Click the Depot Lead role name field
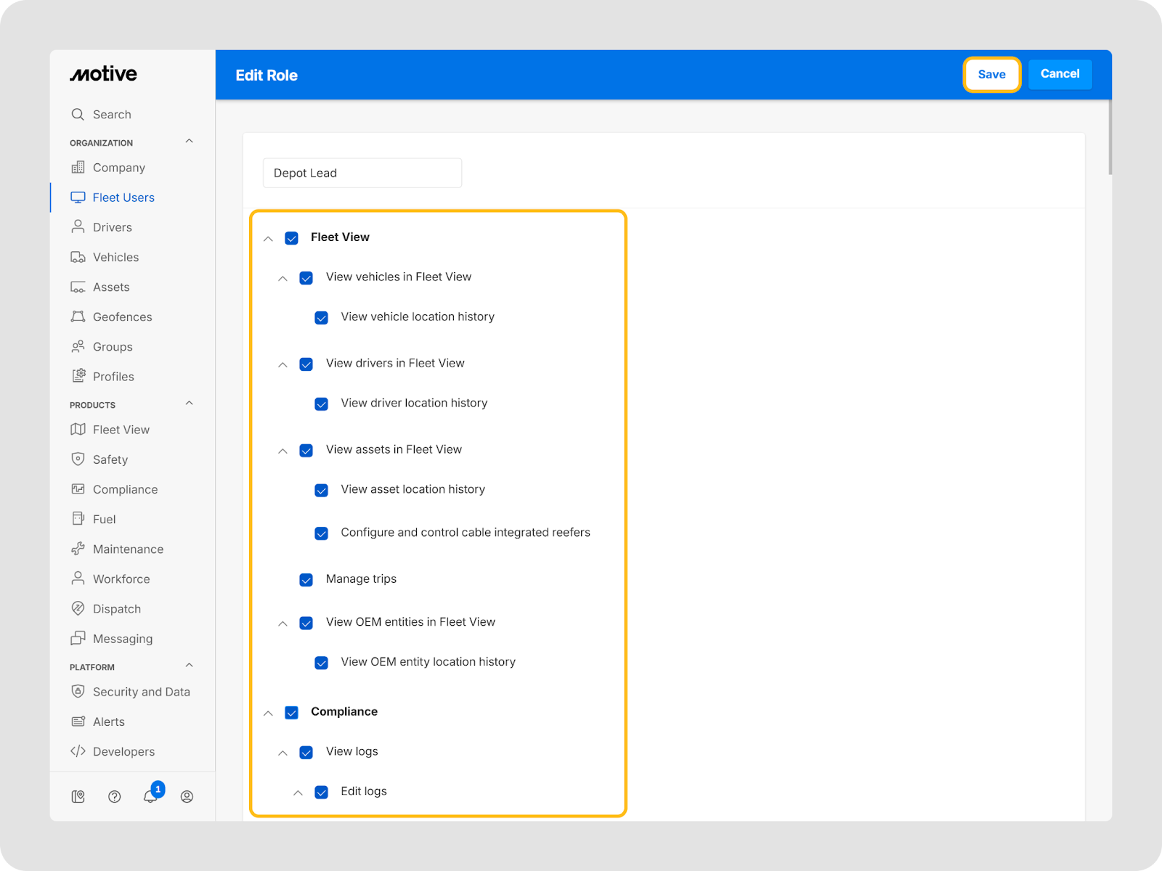The width and height of the screenshot is (1162, 871). pos(362,173)
